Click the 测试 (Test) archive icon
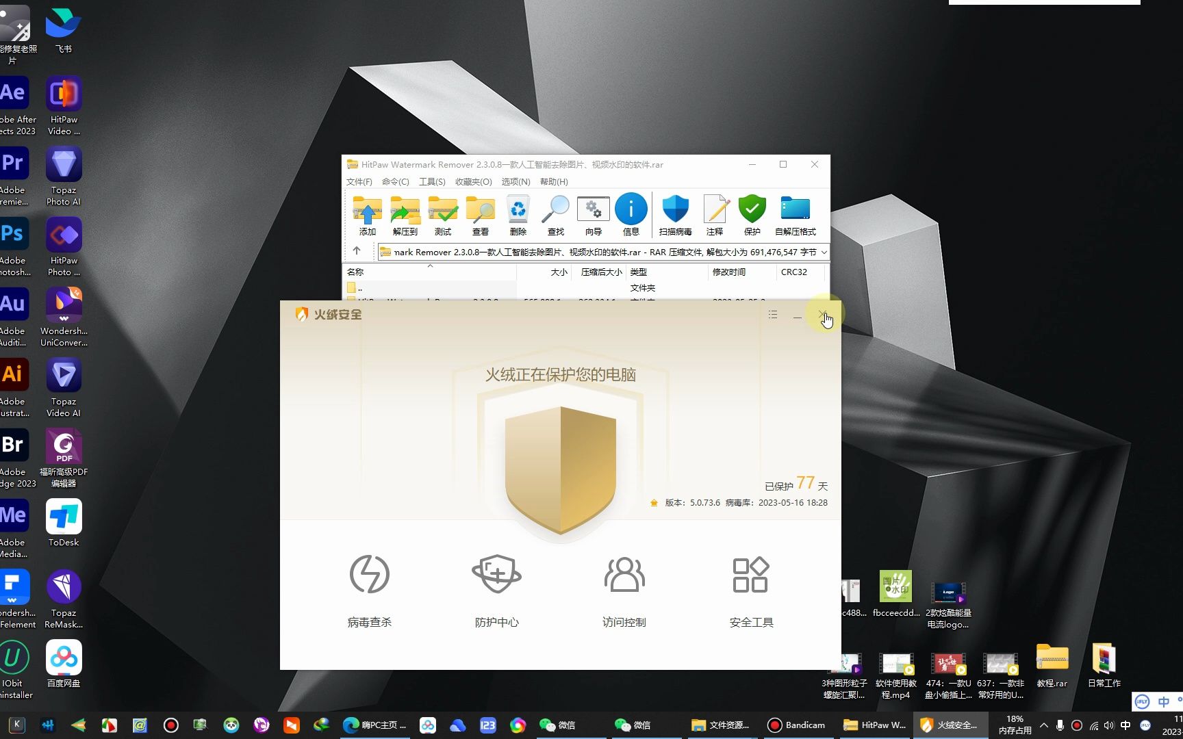 (443, 215)
